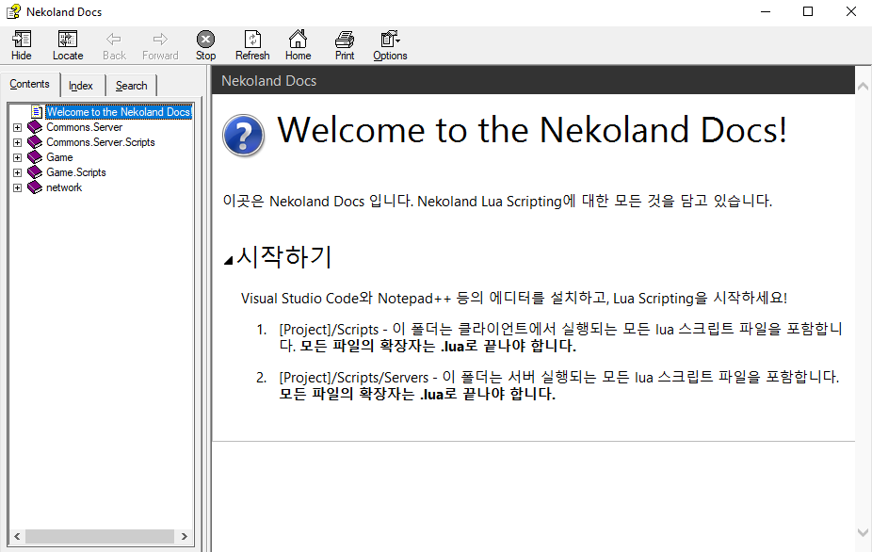
Task: Print the topic with the printer icon
Action: point(345,40)
